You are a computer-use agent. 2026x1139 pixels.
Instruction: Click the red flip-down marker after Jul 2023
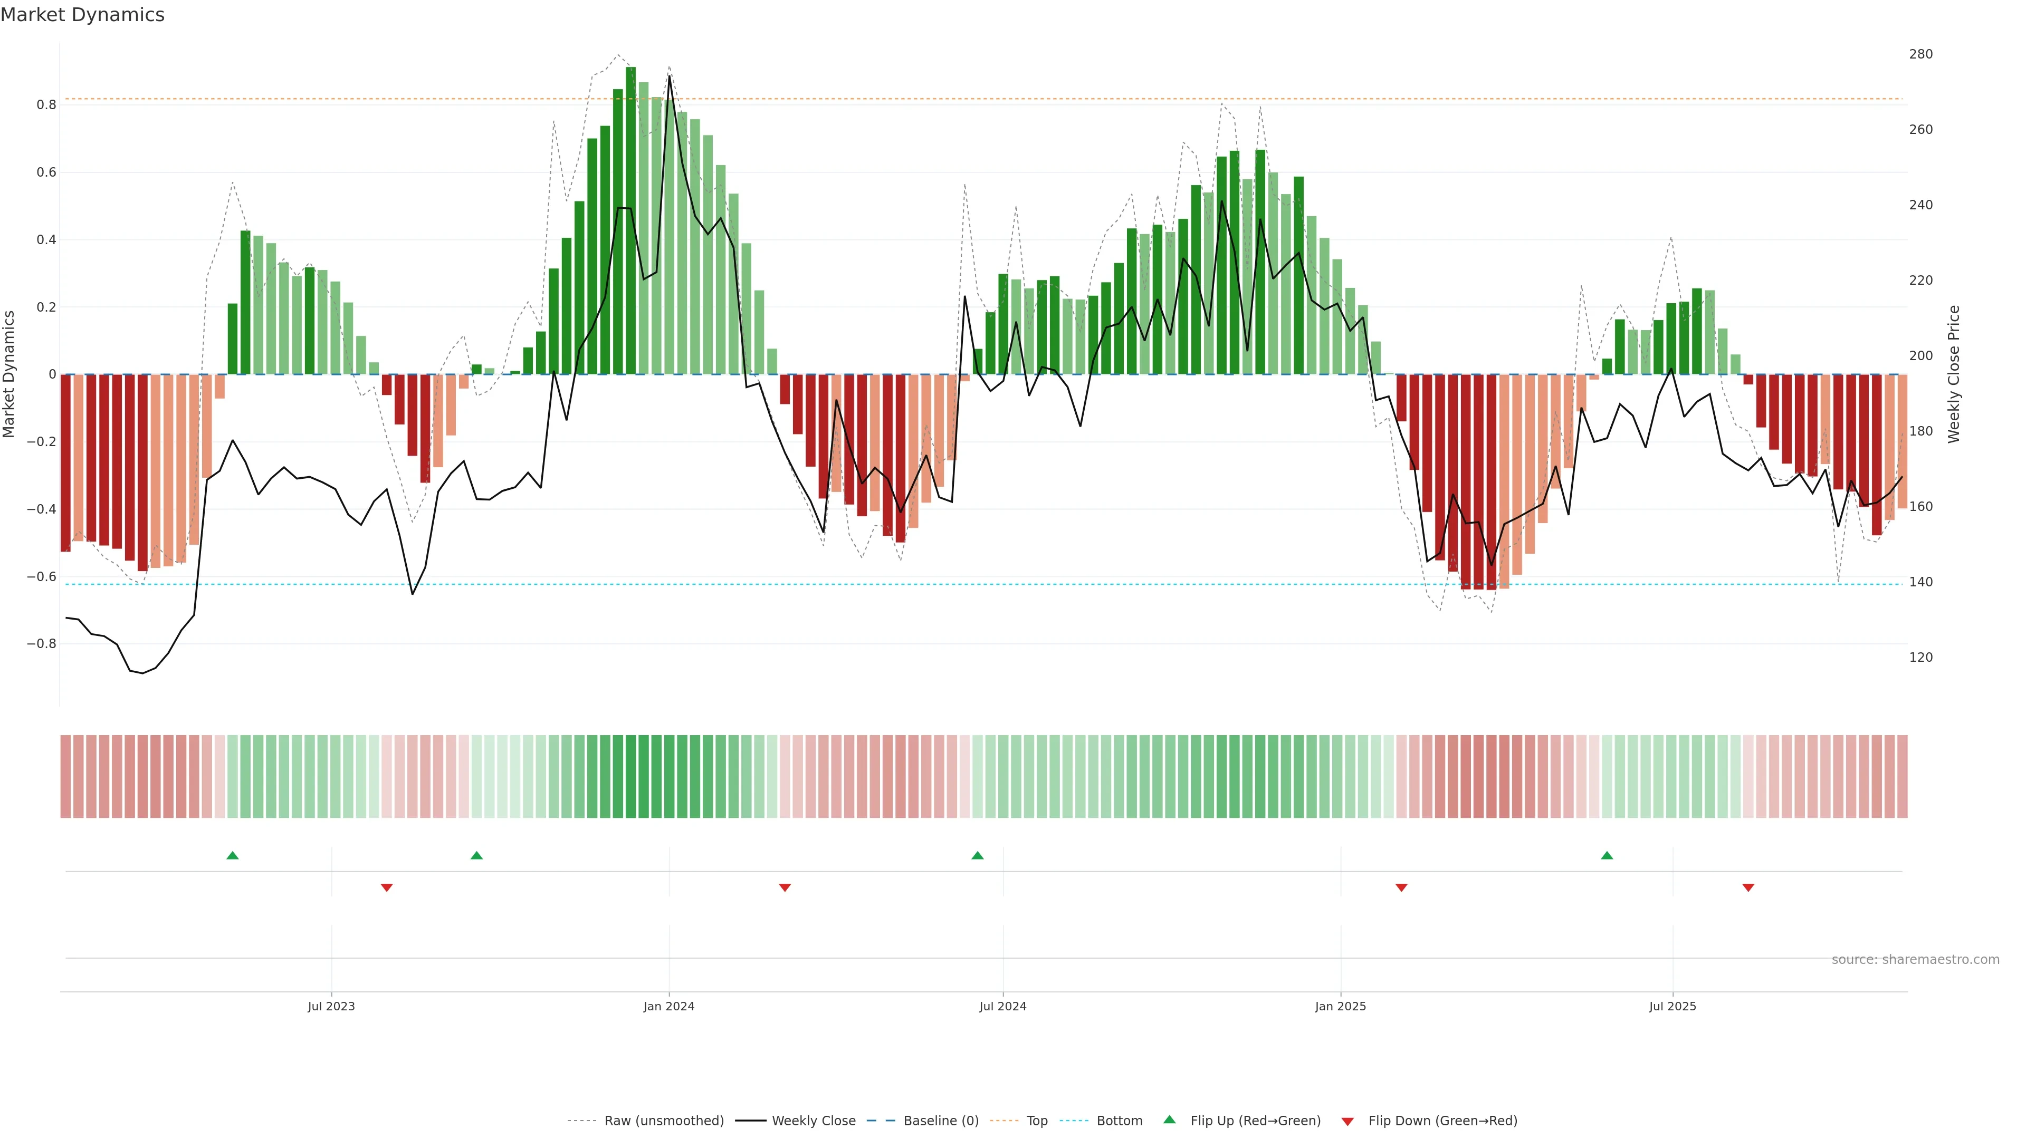pyautogui.click(x=386, y=887)
